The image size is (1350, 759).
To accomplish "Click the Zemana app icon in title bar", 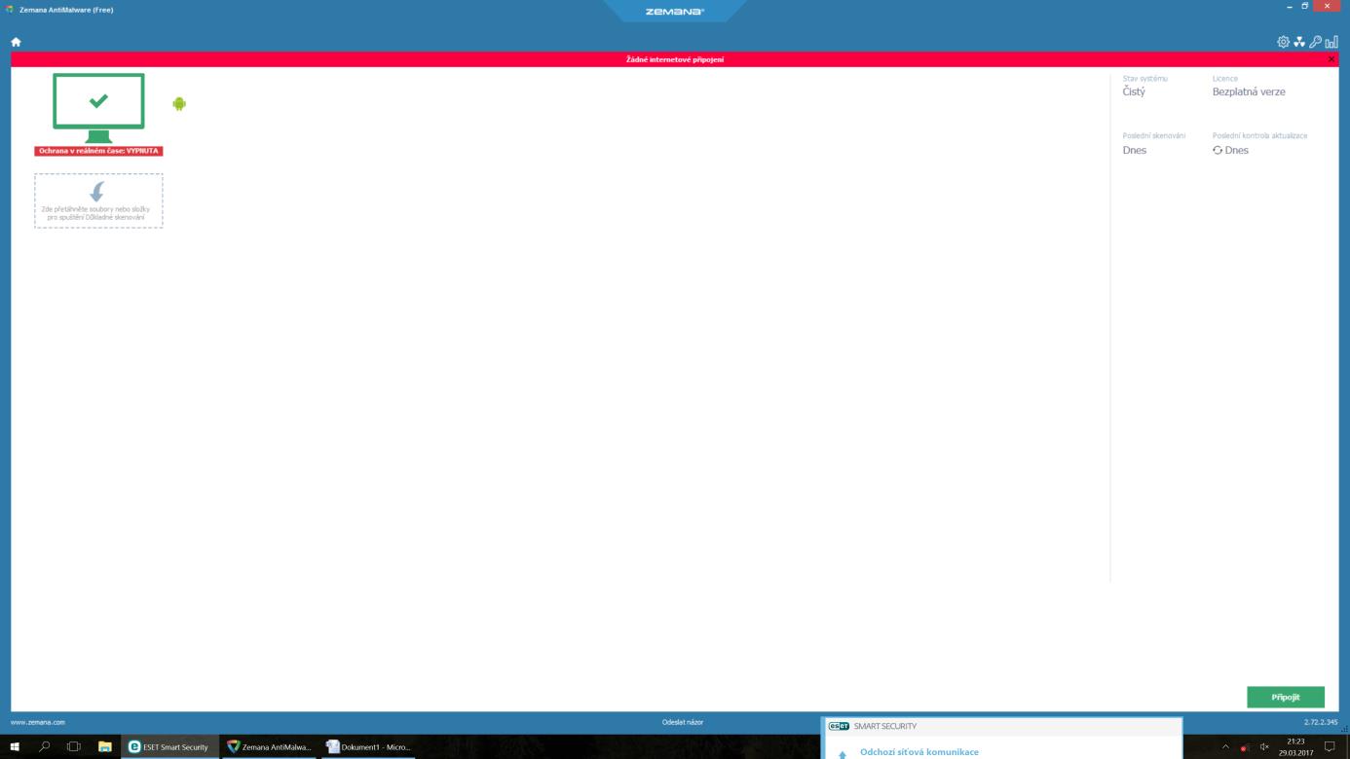I will (10, 9).
